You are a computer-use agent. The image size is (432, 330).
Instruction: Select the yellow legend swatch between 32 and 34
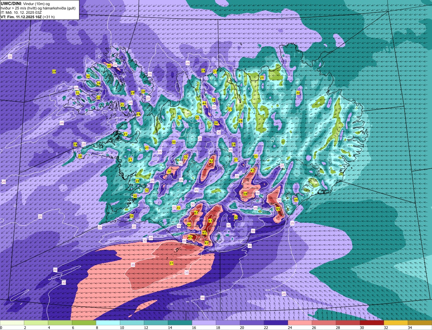click(396, 323)
